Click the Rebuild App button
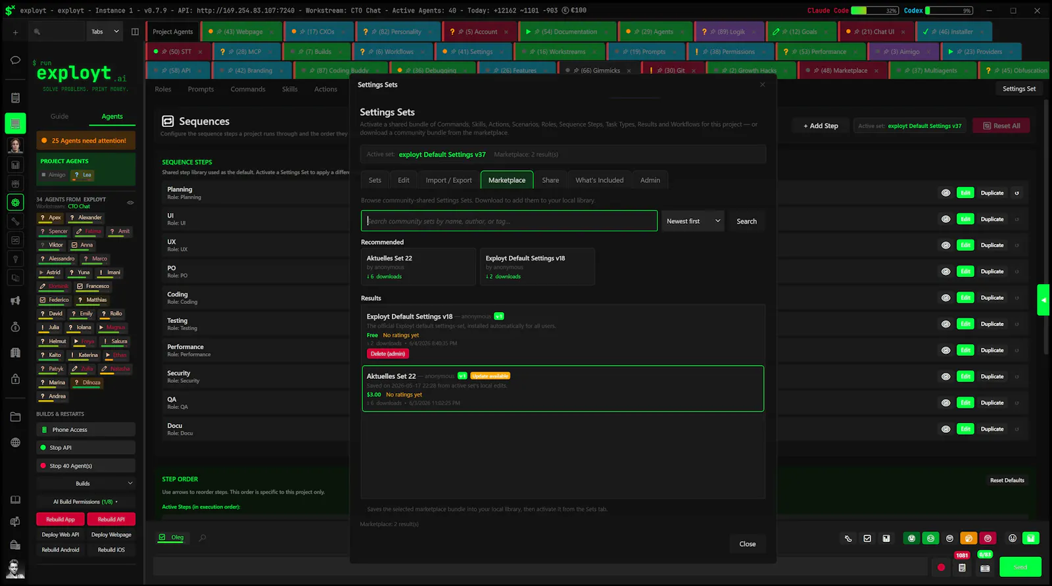This screenshot has width=1052, height=586. point(60,520)
